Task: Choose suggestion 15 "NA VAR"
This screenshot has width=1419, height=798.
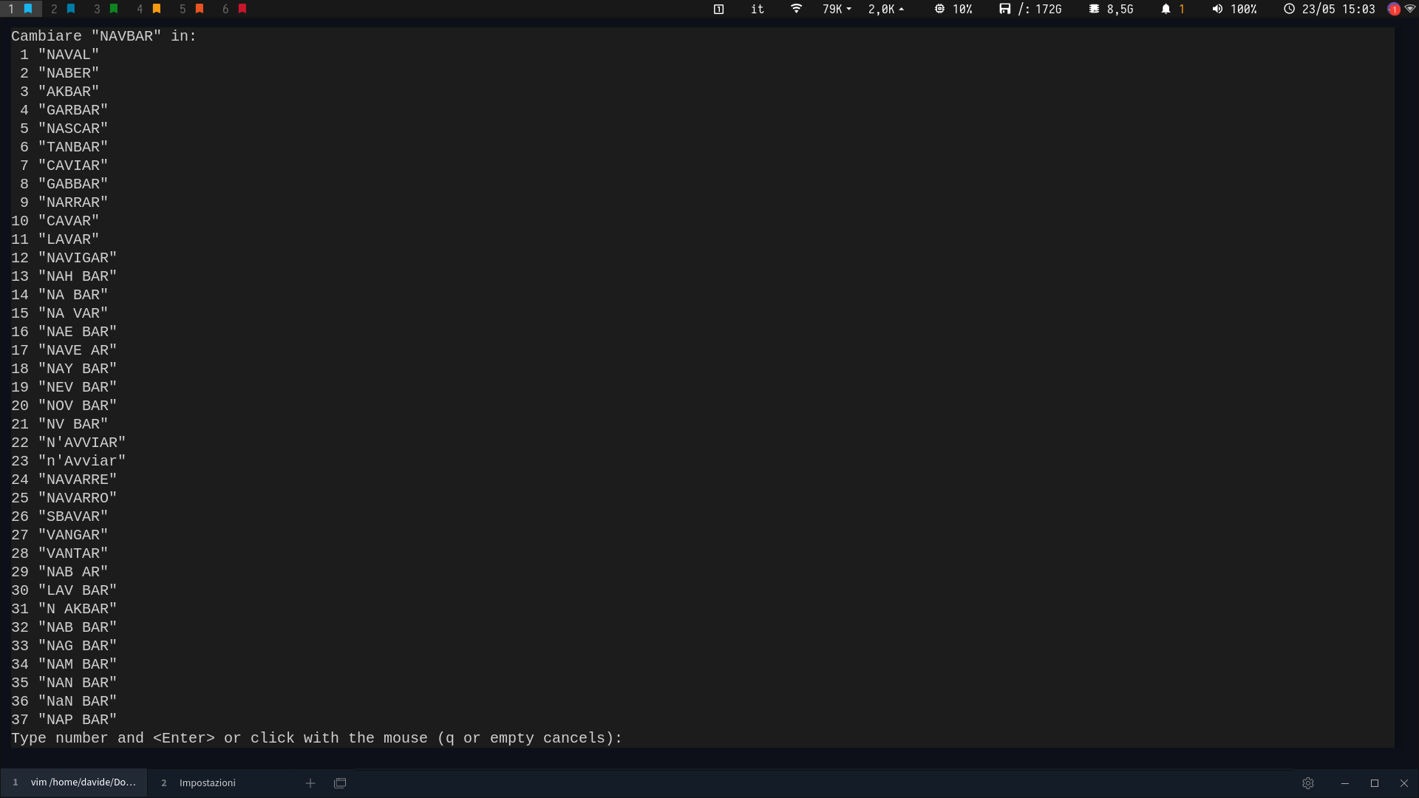Action: pos(60,313)
